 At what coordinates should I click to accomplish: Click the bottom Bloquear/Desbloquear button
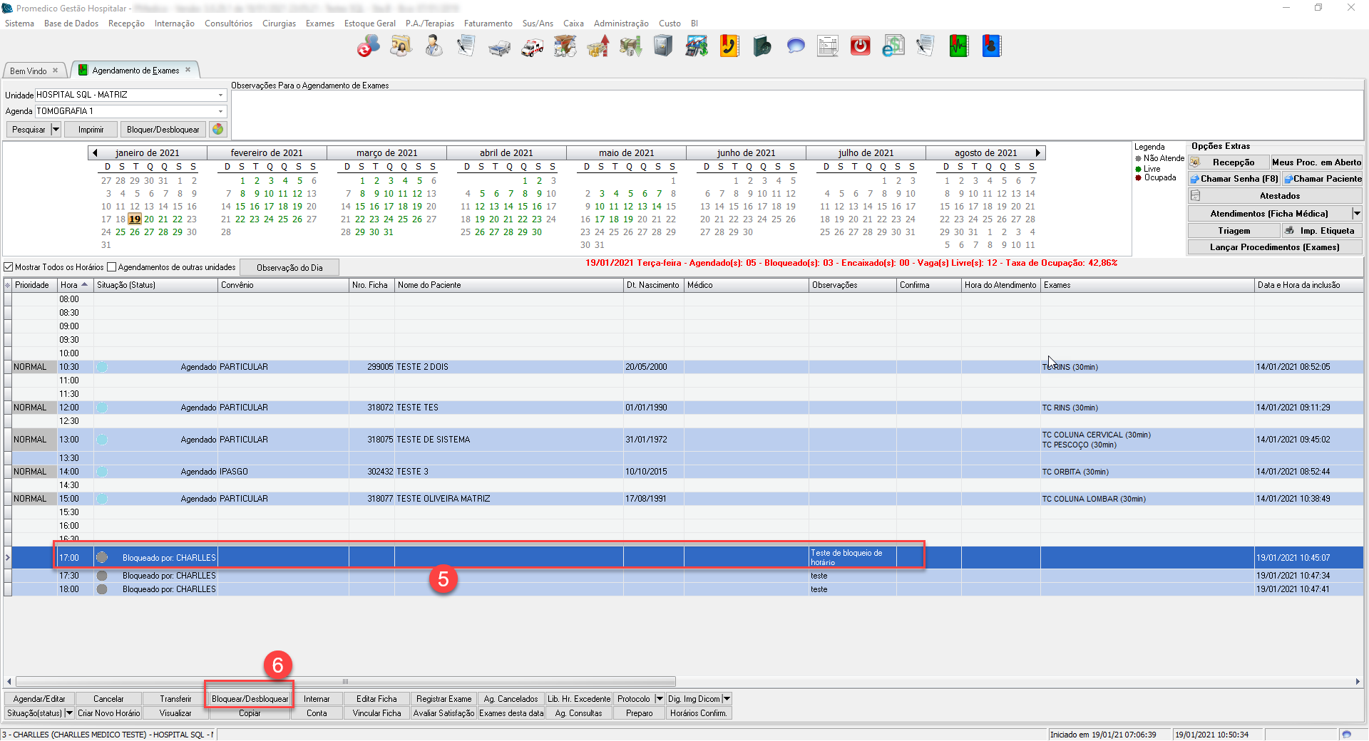coord(250,699)
